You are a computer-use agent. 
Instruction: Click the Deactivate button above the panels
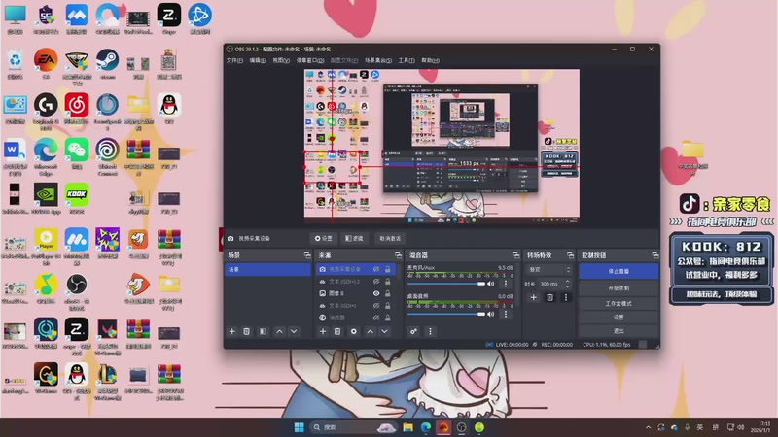click(x=390, y=238)
